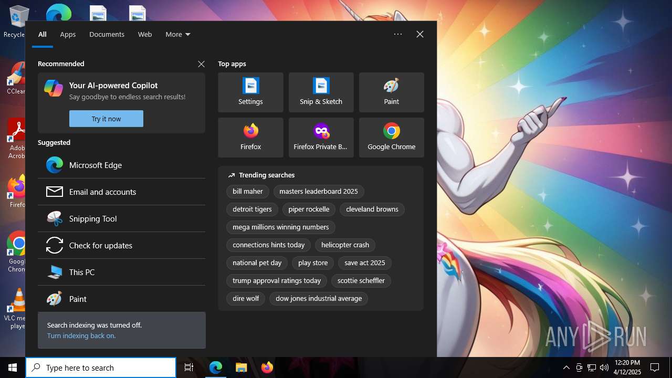This screenshot has height=378, width=672.
Task: Open Firefox from the taskbar
Action: click(x=267, y=367)
